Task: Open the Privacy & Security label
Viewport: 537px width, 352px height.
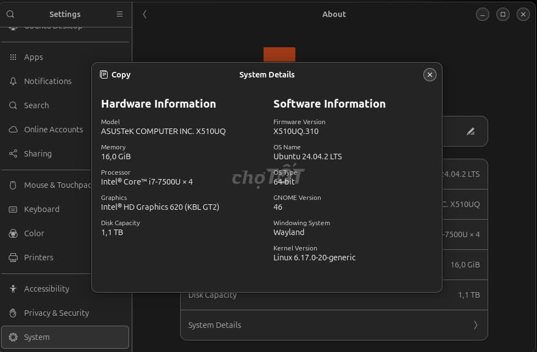Action: [57, 313]
